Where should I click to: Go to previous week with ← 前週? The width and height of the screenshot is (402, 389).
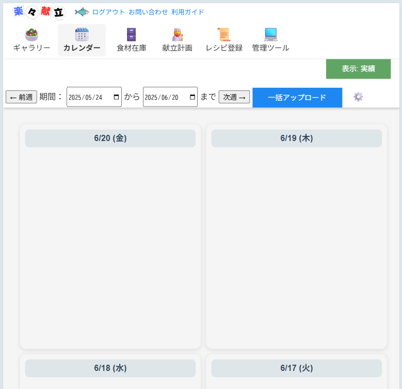coord(21,97)
